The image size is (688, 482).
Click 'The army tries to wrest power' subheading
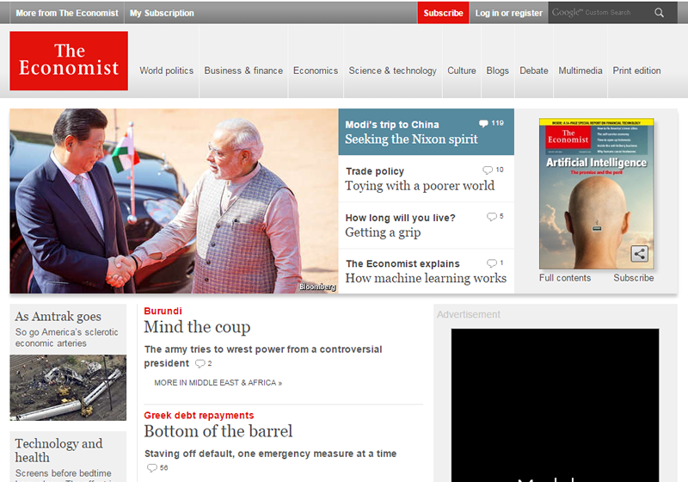point(263,356)
